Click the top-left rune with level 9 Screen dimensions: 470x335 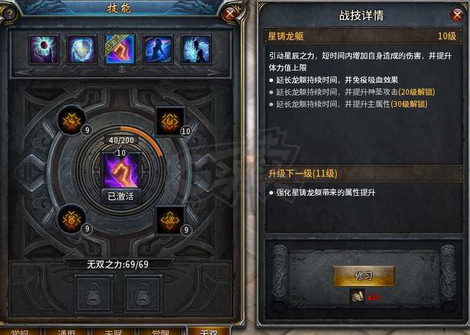point(71,120)
